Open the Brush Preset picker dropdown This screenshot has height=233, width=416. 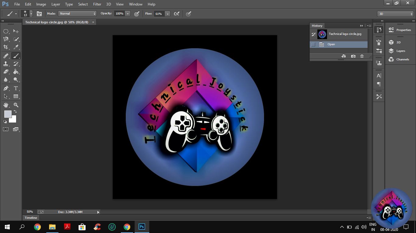pos(31,14)
